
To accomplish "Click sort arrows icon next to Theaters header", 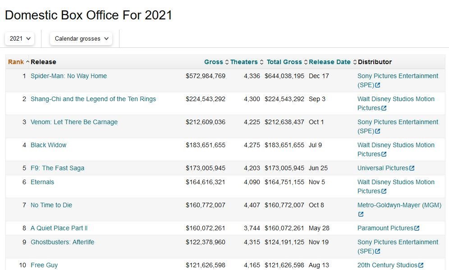I will click(261, 62).
